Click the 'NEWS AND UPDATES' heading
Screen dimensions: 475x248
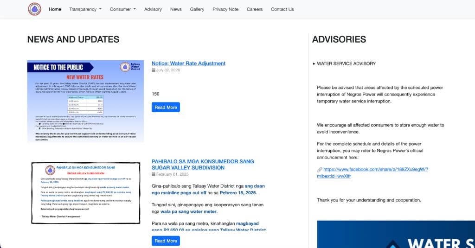(73, 39)
